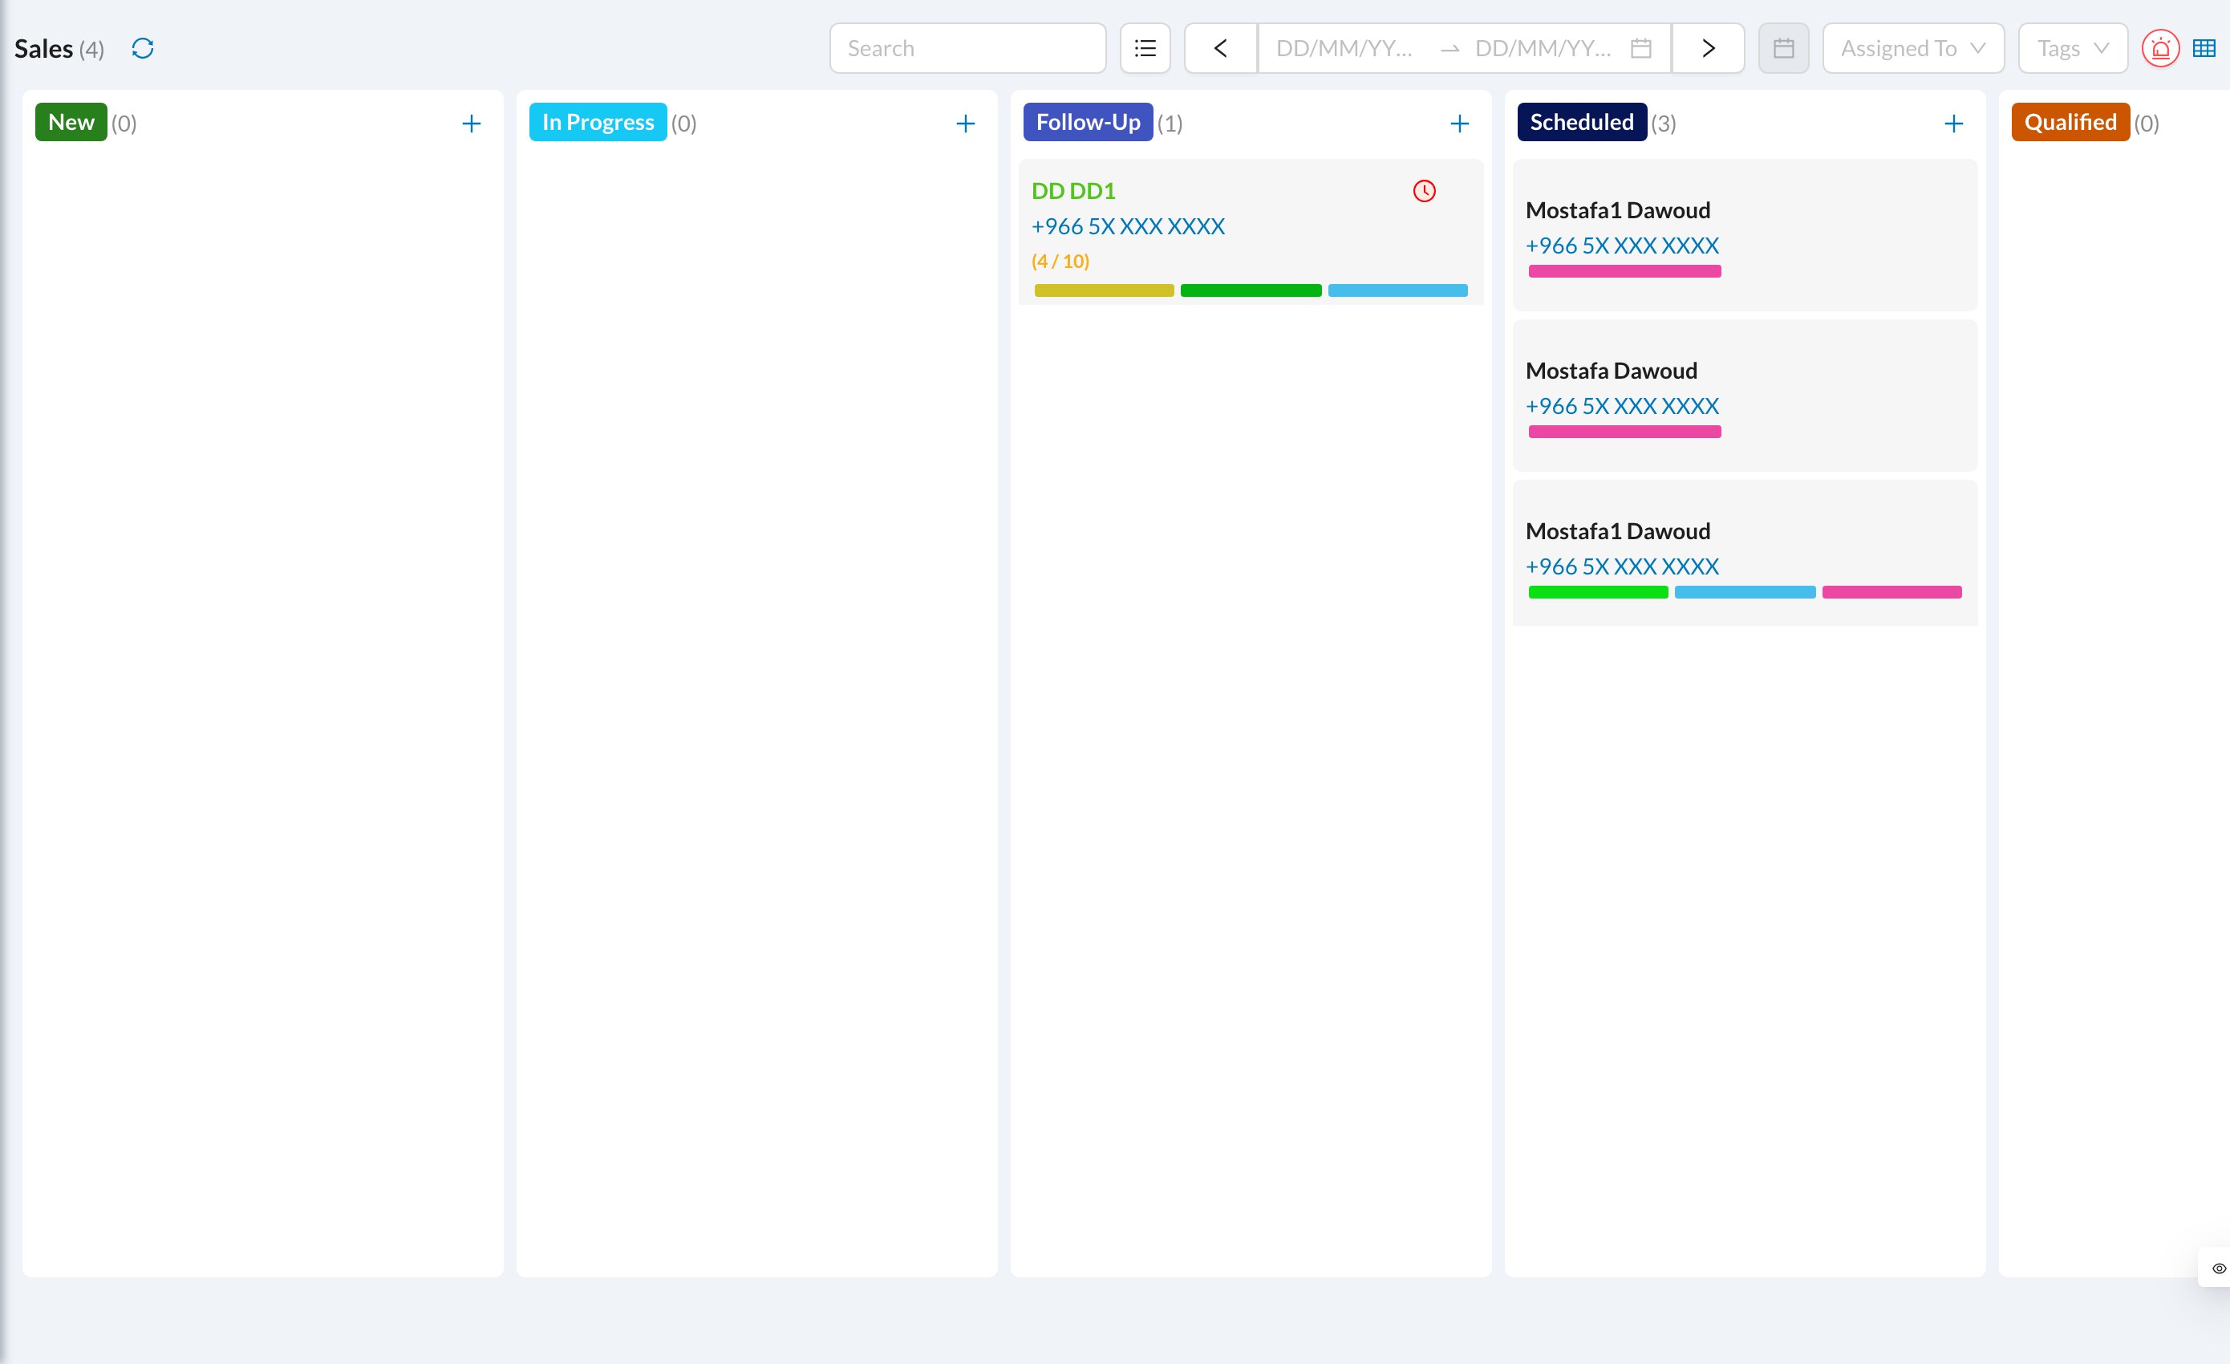The image size is (2230, 1364).
Task: Select the Qualified column label
Action: pos(2070,122)
